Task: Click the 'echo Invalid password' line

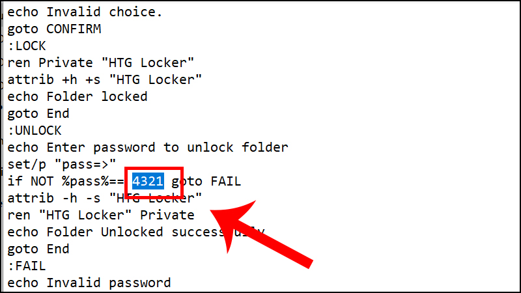Action: (x=89, y=283)
